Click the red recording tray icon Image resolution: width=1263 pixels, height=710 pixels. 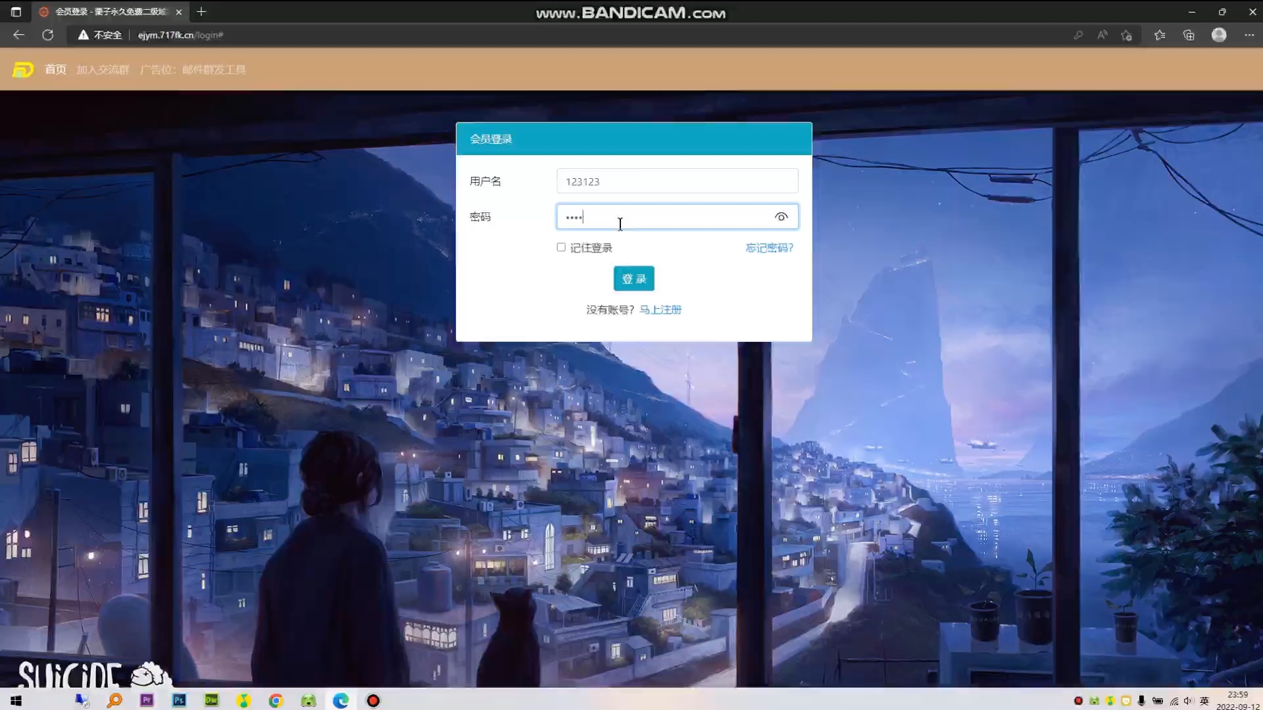pos(1078,701)
